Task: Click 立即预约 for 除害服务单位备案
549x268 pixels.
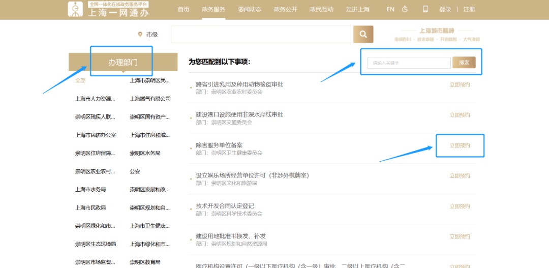Action: tap(460, 145)
